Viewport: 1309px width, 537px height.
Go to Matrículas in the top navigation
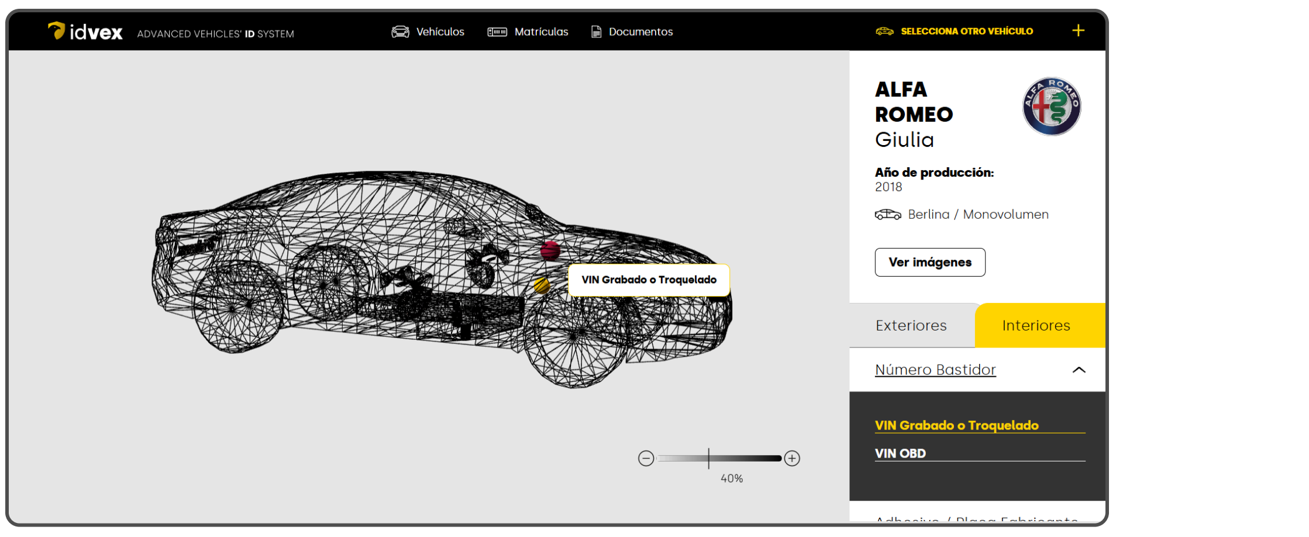(x=528, y=32)
